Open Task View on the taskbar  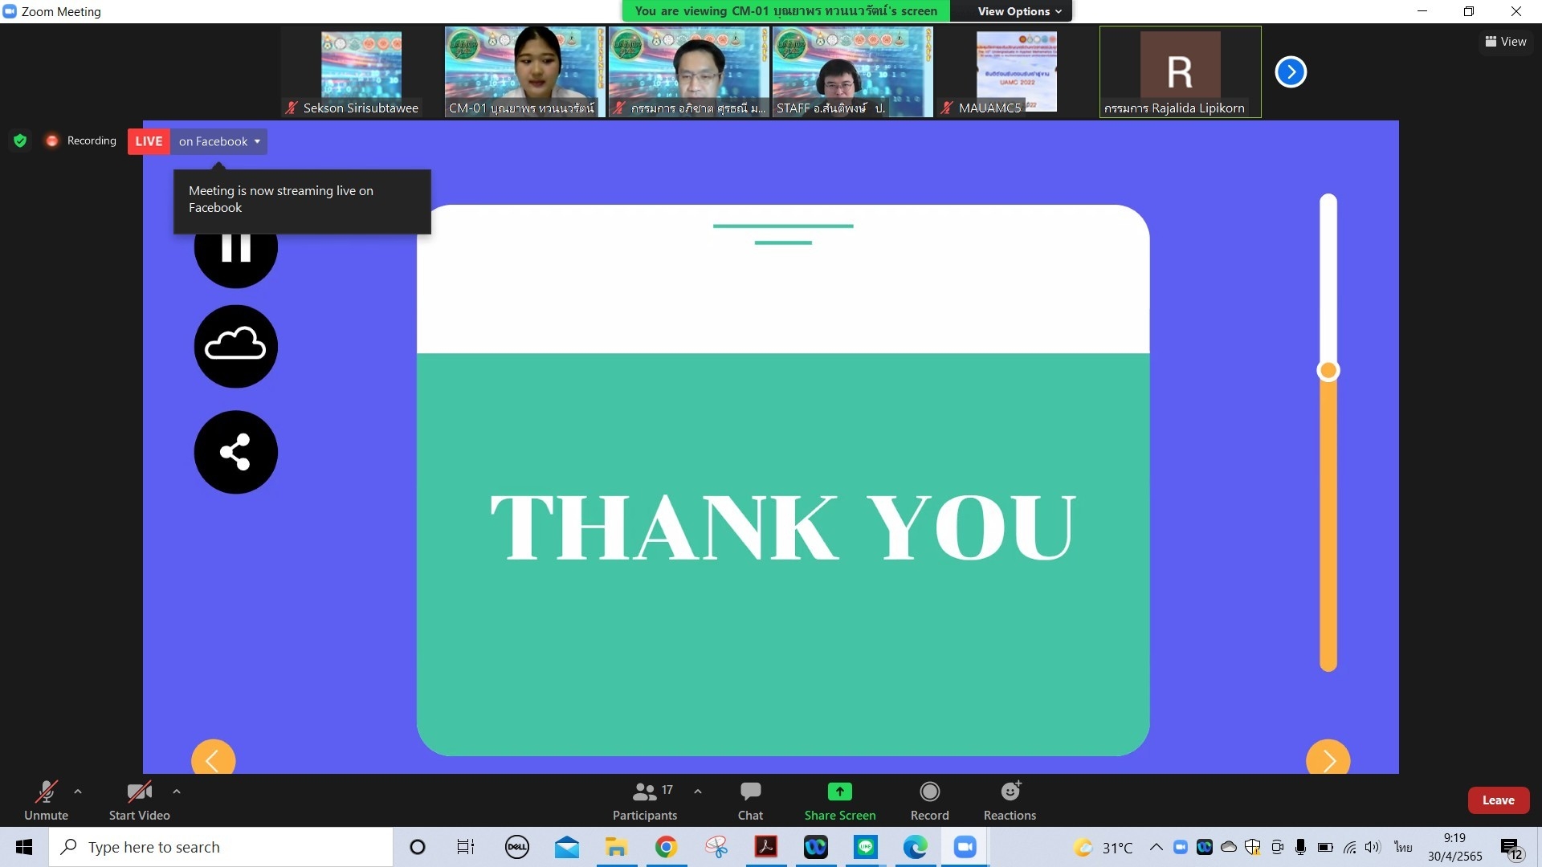click(x=466, y=847)
